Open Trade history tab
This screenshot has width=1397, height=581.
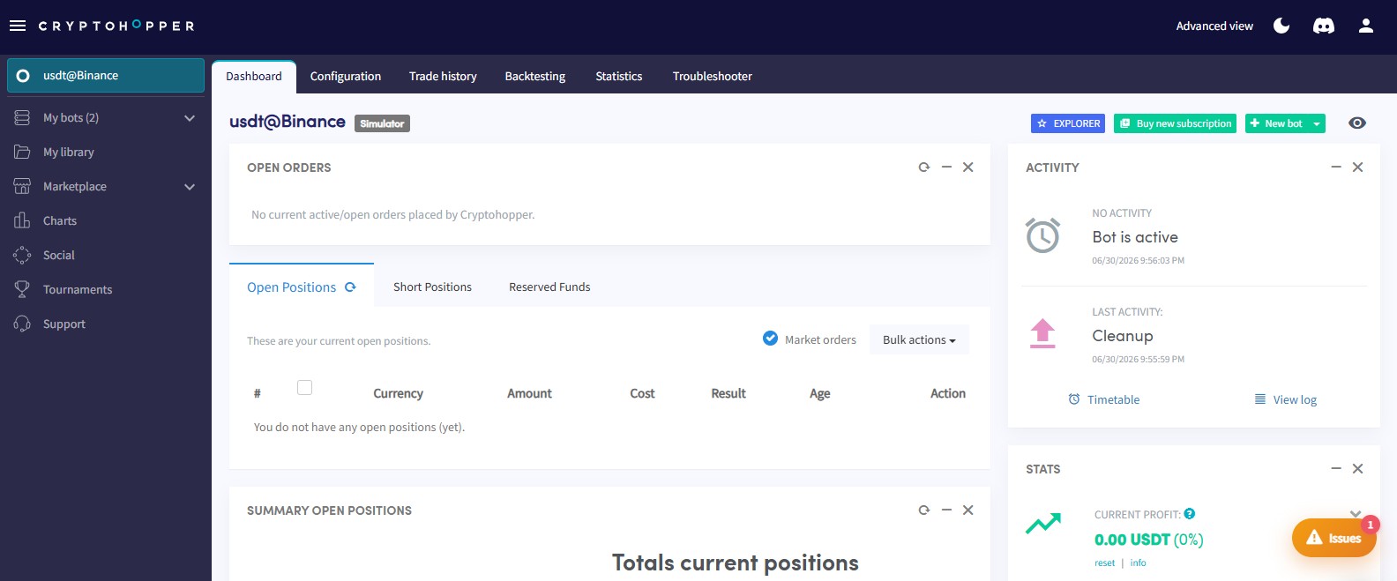coord(443,77)
